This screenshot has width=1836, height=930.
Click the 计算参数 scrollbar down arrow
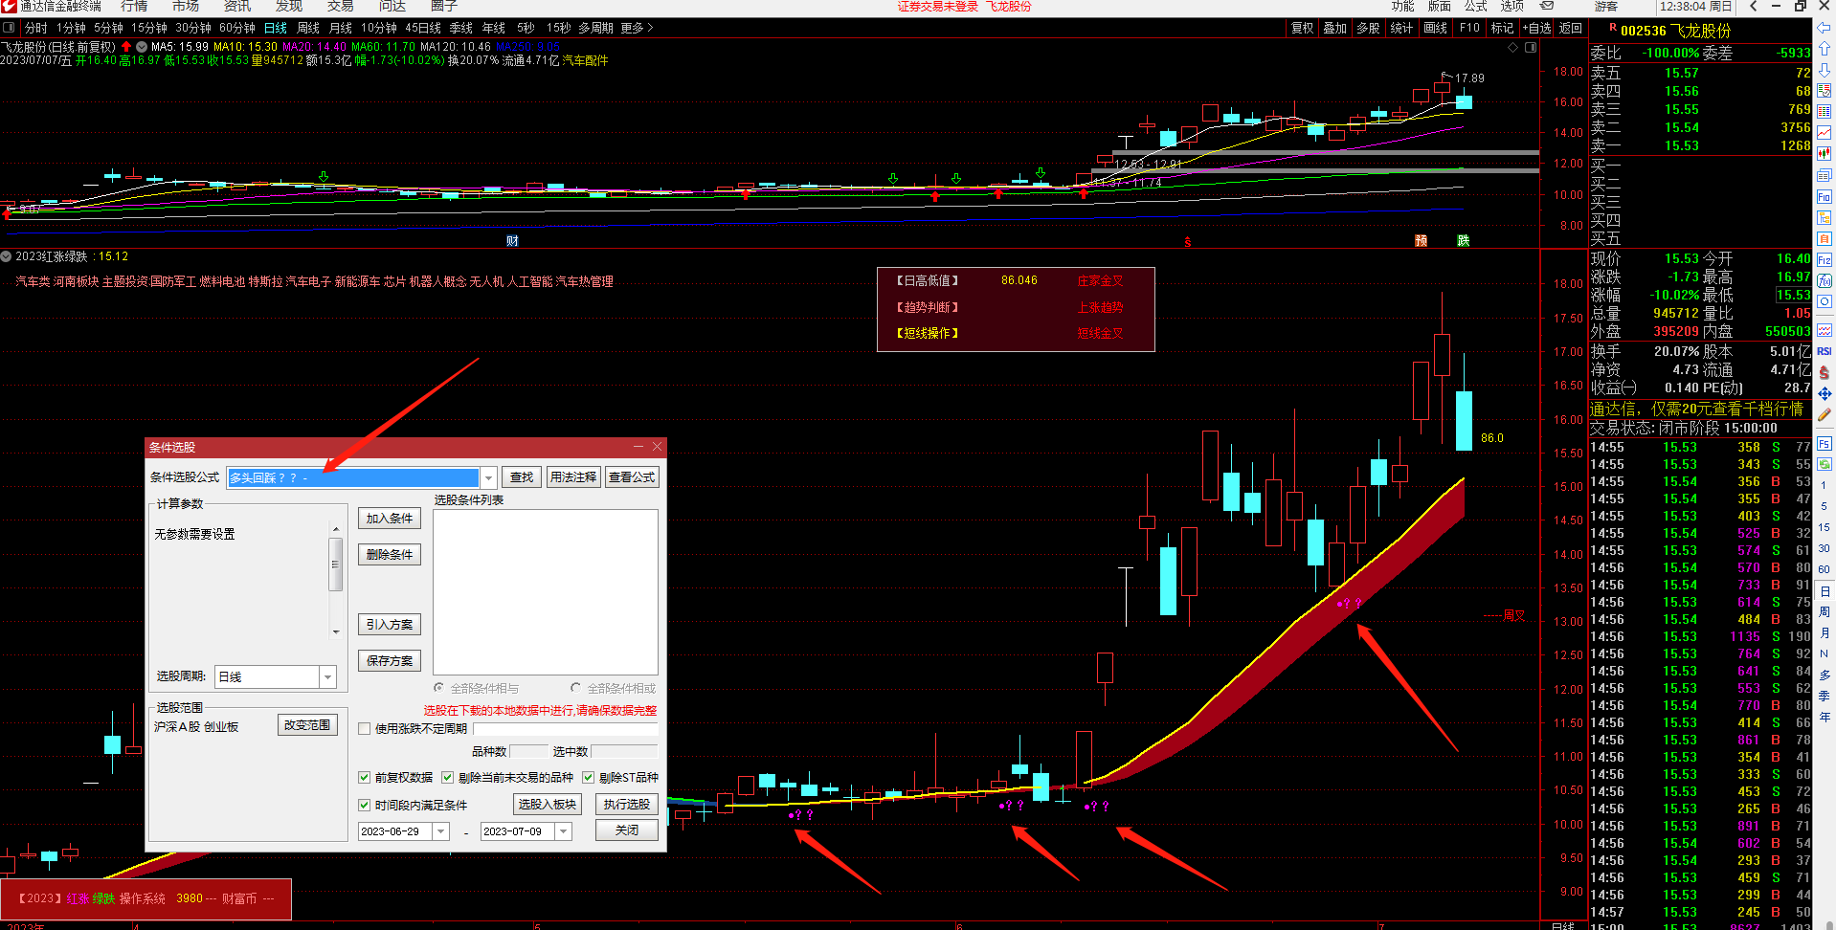point(335,631)
